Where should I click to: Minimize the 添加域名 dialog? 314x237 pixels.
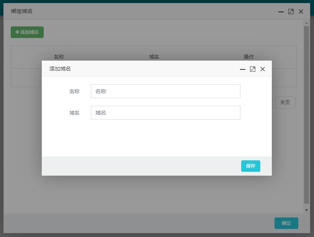pyautogui.click(x=243, y=69)
